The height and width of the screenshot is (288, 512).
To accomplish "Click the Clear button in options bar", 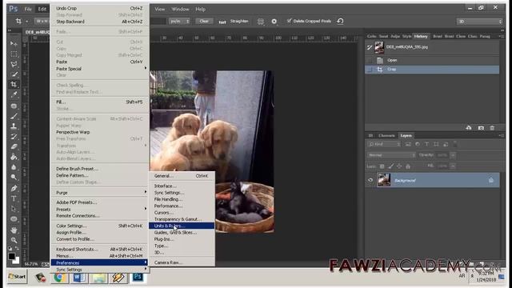I will tap(204, 22).
